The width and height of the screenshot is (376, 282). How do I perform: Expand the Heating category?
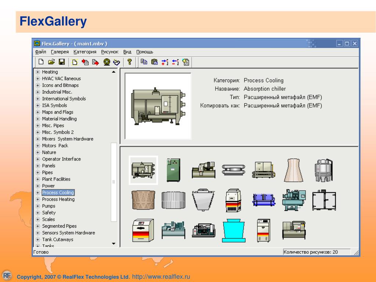tap(38, 72)
